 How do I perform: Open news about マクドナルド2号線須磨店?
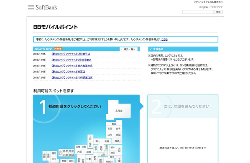pos(71,60)
